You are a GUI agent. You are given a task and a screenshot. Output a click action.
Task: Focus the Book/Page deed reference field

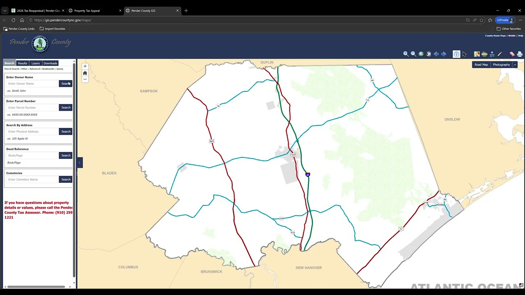[x=32, y=155]
